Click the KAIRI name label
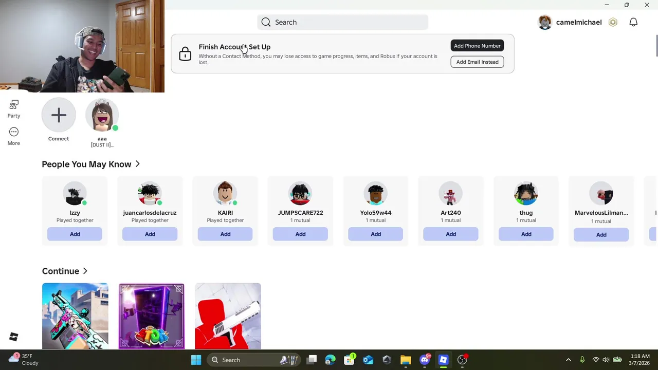This screenshot has height=370, width=658. [225, 212]
